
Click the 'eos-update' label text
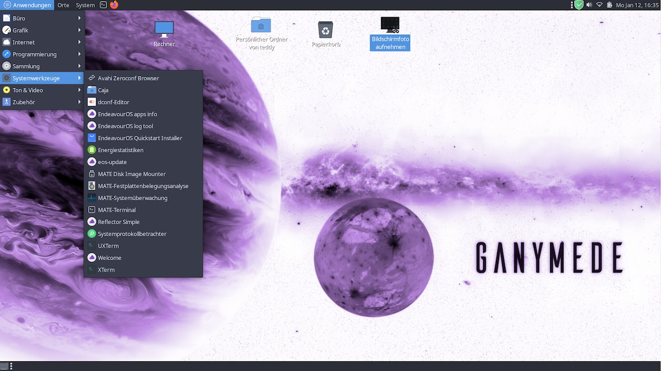click(x=112, y=162)
